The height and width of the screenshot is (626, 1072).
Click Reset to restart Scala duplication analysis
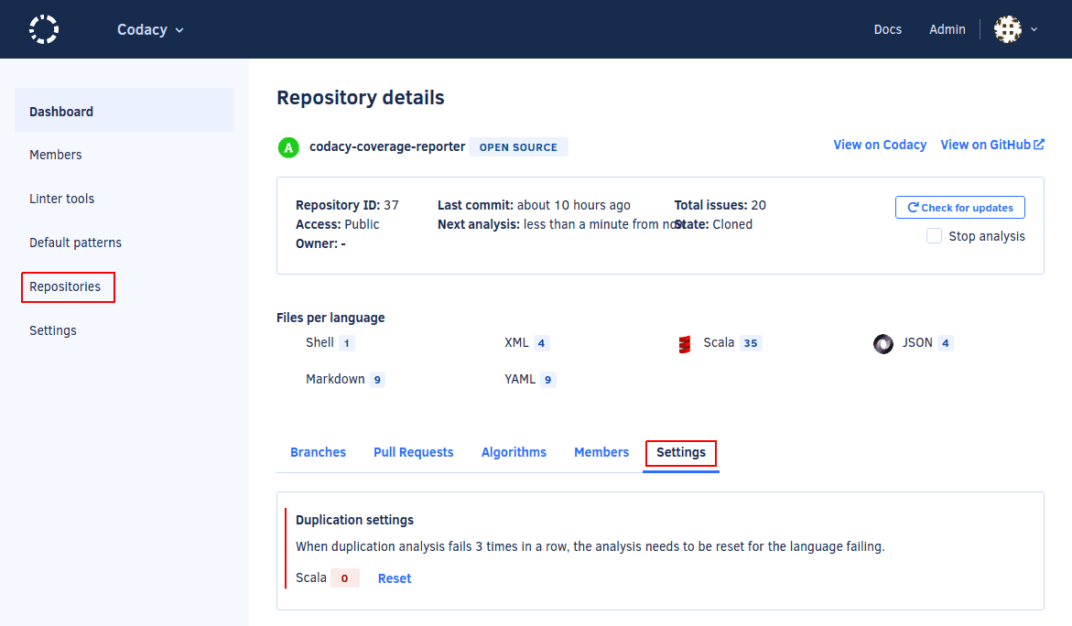click(x=394, y=577)
